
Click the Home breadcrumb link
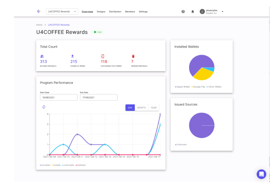click(x=39, y=25)
